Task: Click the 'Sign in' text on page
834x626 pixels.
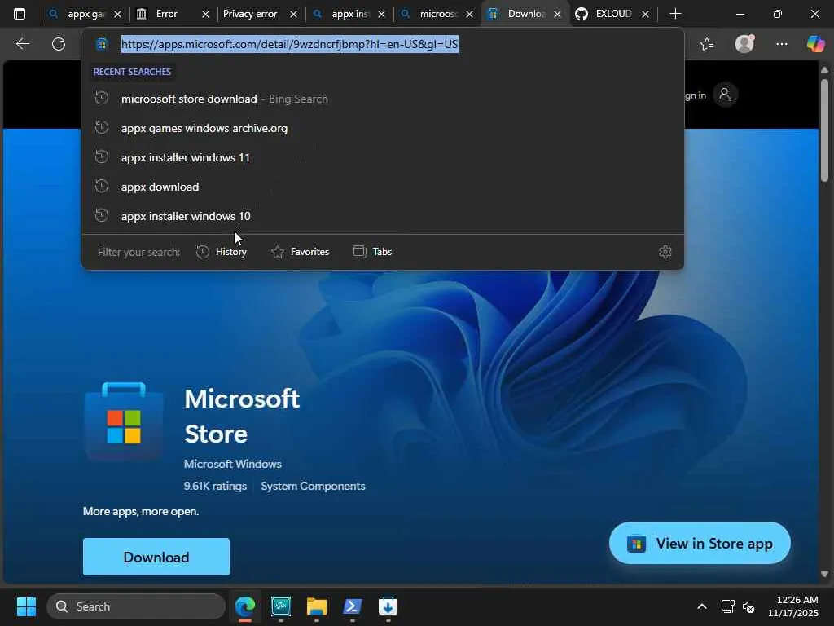Action: coord(695,95)
